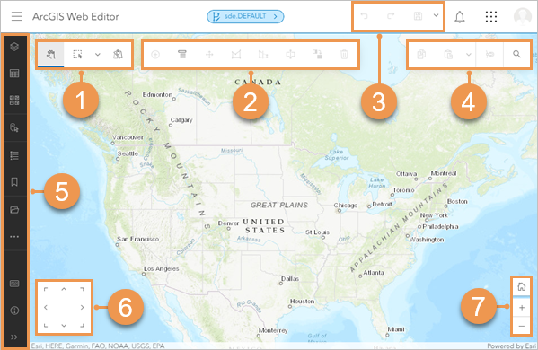Open the map search magnifier
The width and height of the screenshot is (538, 350).
[516, 54]
